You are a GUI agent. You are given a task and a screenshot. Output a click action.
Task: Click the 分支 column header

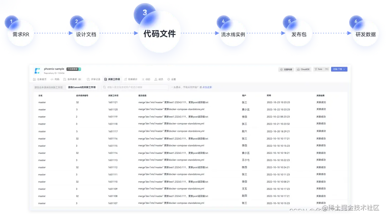point(40,96)
